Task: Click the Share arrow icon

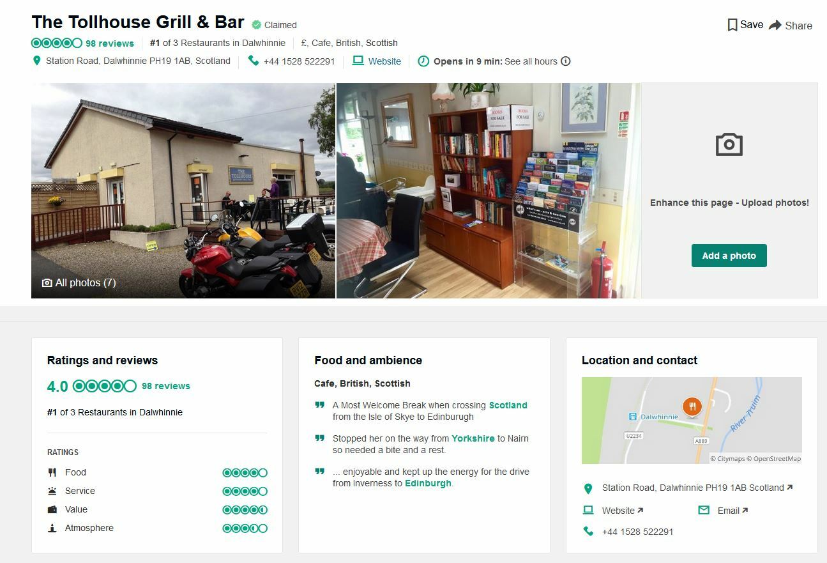Action: pyautogui.click(x=775, y=25)
